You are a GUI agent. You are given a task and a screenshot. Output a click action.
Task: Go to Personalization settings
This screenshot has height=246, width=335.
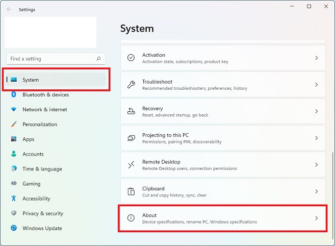pos(56,124)
